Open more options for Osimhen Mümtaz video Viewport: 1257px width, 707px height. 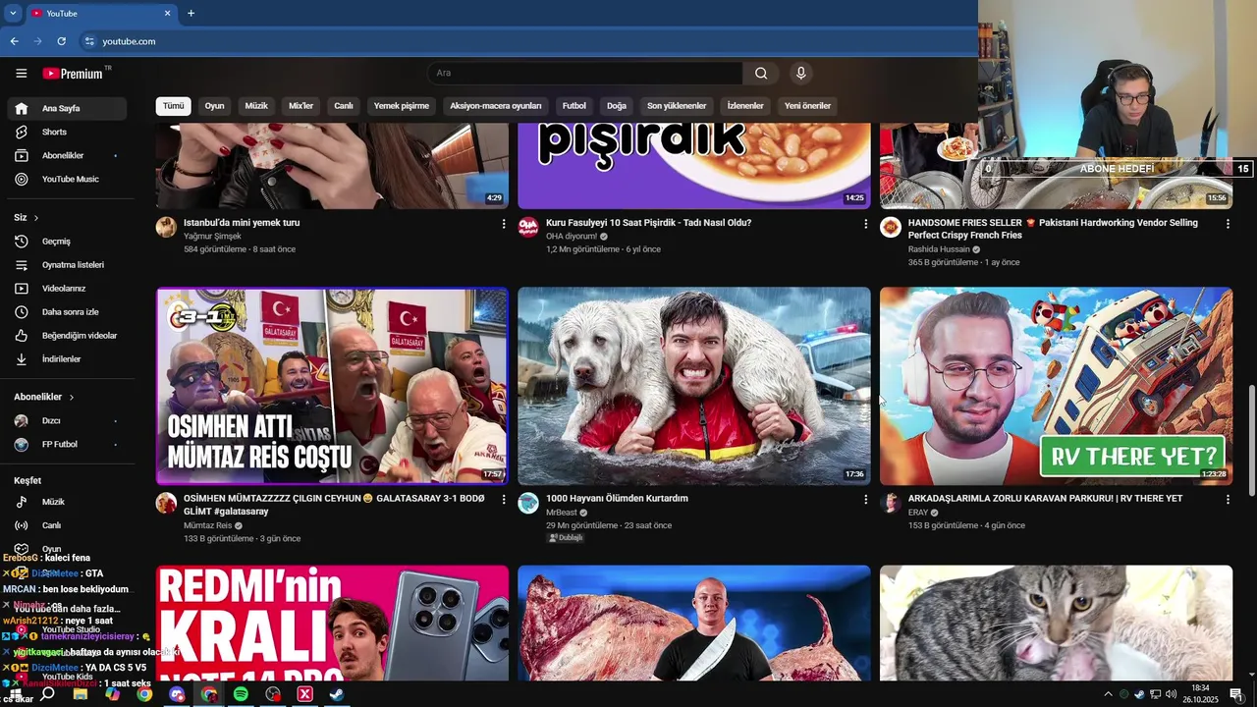click(504, 500)
